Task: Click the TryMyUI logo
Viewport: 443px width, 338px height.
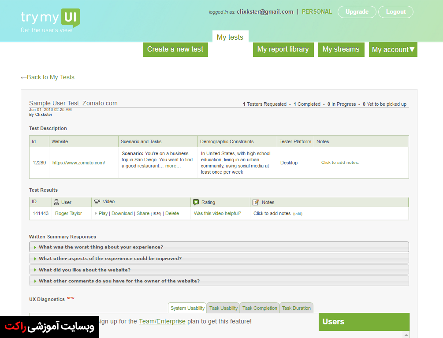Action: click(x=50, y=20)
